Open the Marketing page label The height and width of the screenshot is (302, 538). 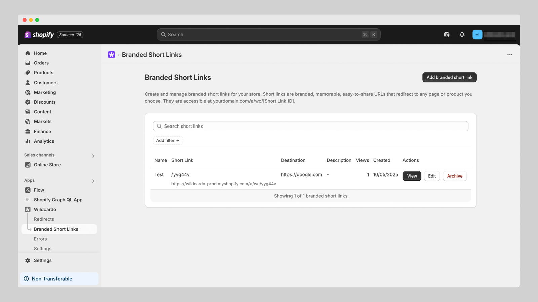[45, 92]
